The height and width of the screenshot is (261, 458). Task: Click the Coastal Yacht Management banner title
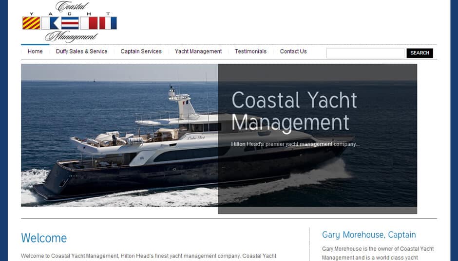pos(294,111)
